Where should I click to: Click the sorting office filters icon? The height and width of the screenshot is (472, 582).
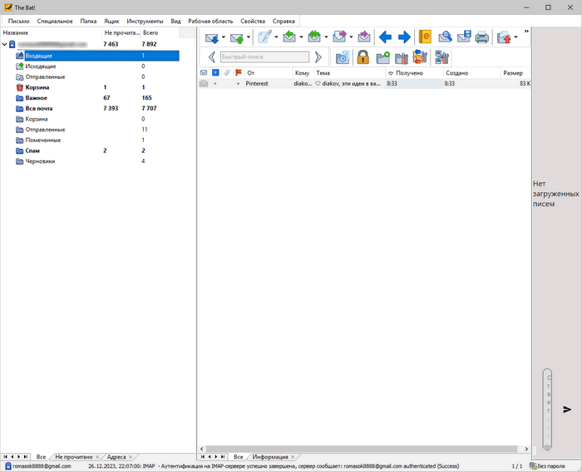(x=420, y=57)
